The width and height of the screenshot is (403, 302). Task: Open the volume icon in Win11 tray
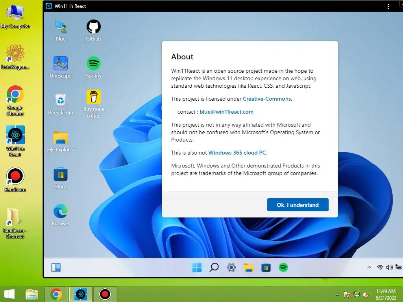tap(389, 267)
